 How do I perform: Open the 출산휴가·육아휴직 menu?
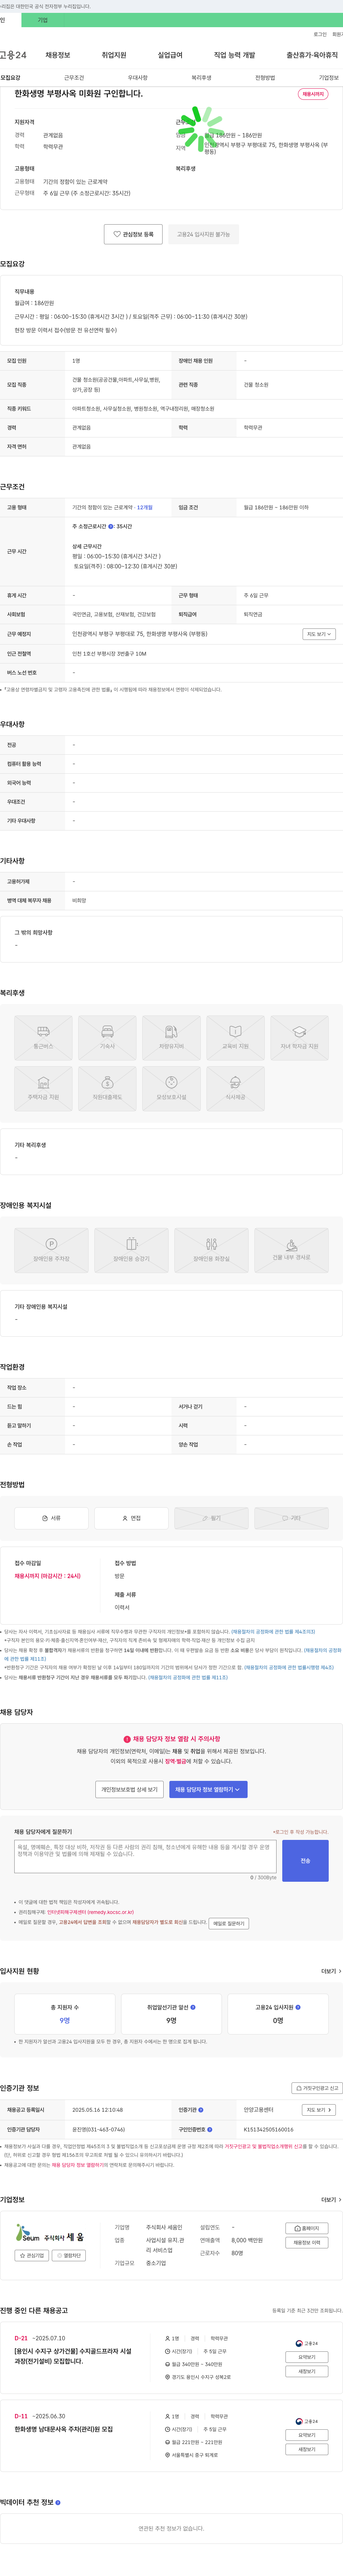pos(312,55)
